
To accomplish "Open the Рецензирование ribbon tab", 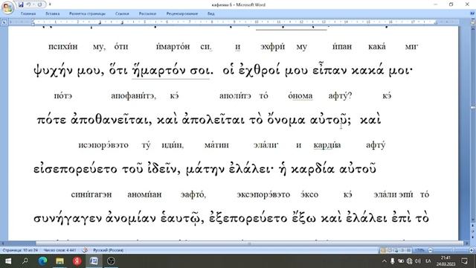I will click(x=181, y=13).
